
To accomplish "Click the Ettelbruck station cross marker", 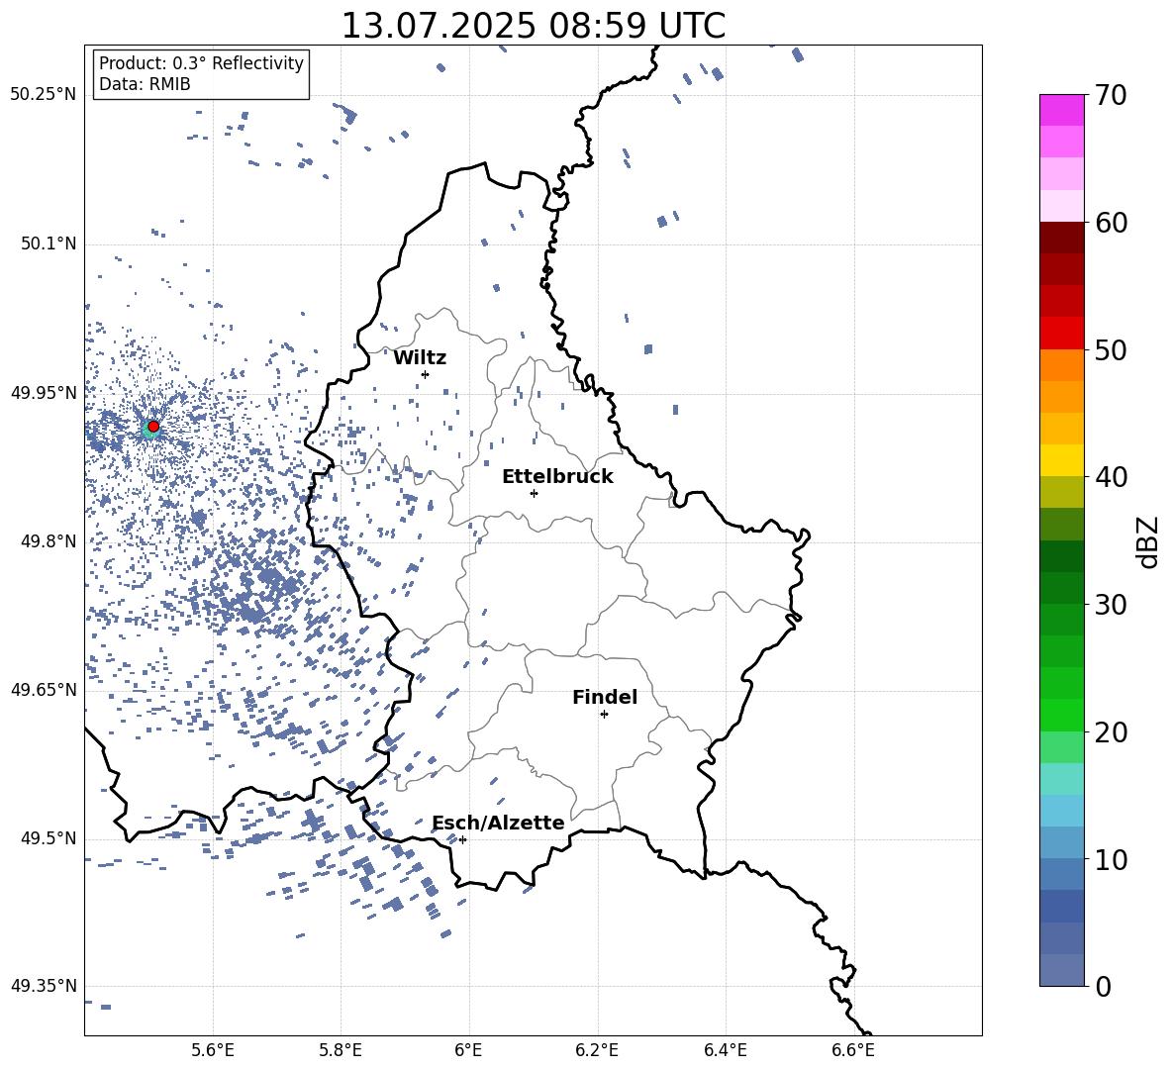I will pyautogui.click(x=534, y=493).
